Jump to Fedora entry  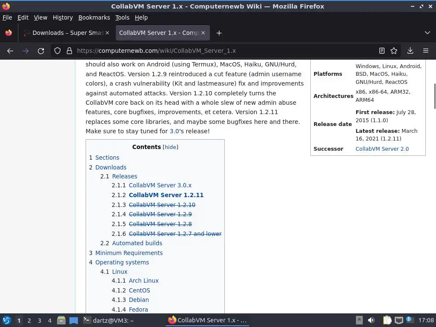(x=138, y=310)
